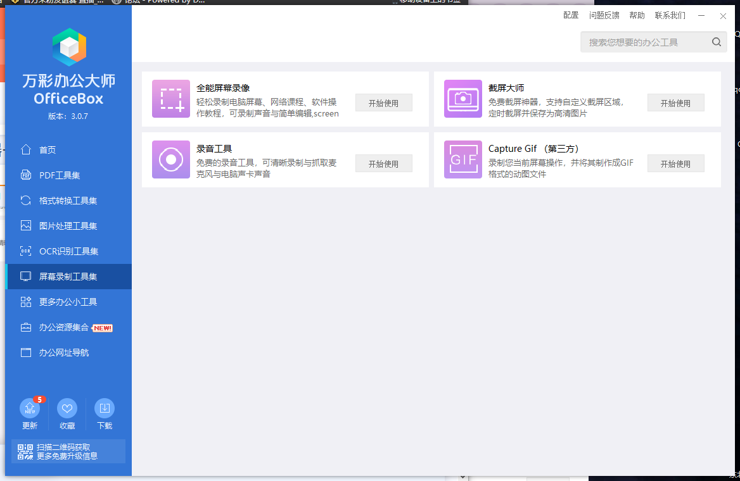
Task: Select OCR识别工具集 in sidebar
Action: [x=68, y=251]
